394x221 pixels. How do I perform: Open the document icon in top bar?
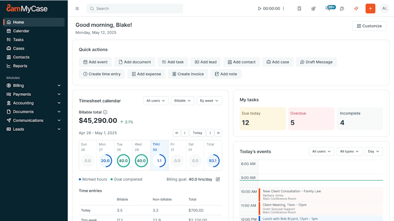coord(299,8)
